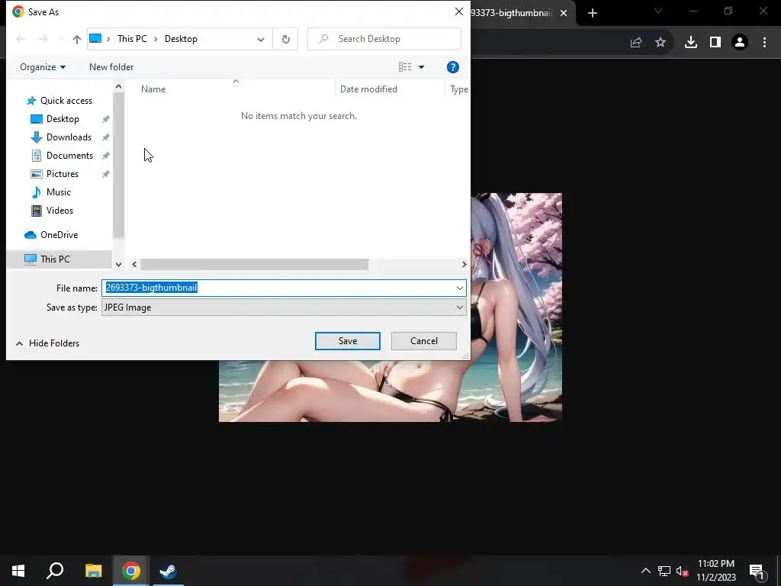The width and height of the screenshot is (781, 586).
Task: Click Desktop in the address breadcrumb
Action: pyautogui.click(x=181, y=39)
